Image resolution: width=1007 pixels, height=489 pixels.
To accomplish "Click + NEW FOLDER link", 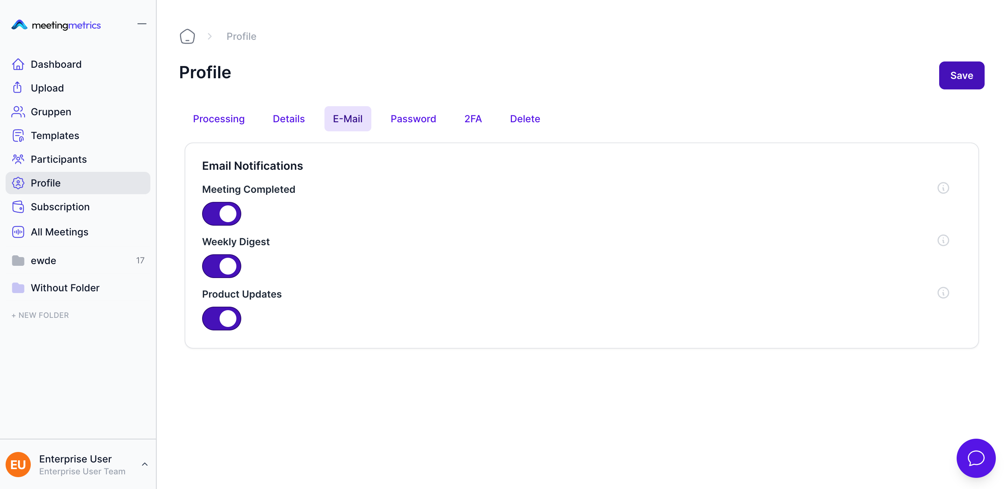I will [40, 315].
